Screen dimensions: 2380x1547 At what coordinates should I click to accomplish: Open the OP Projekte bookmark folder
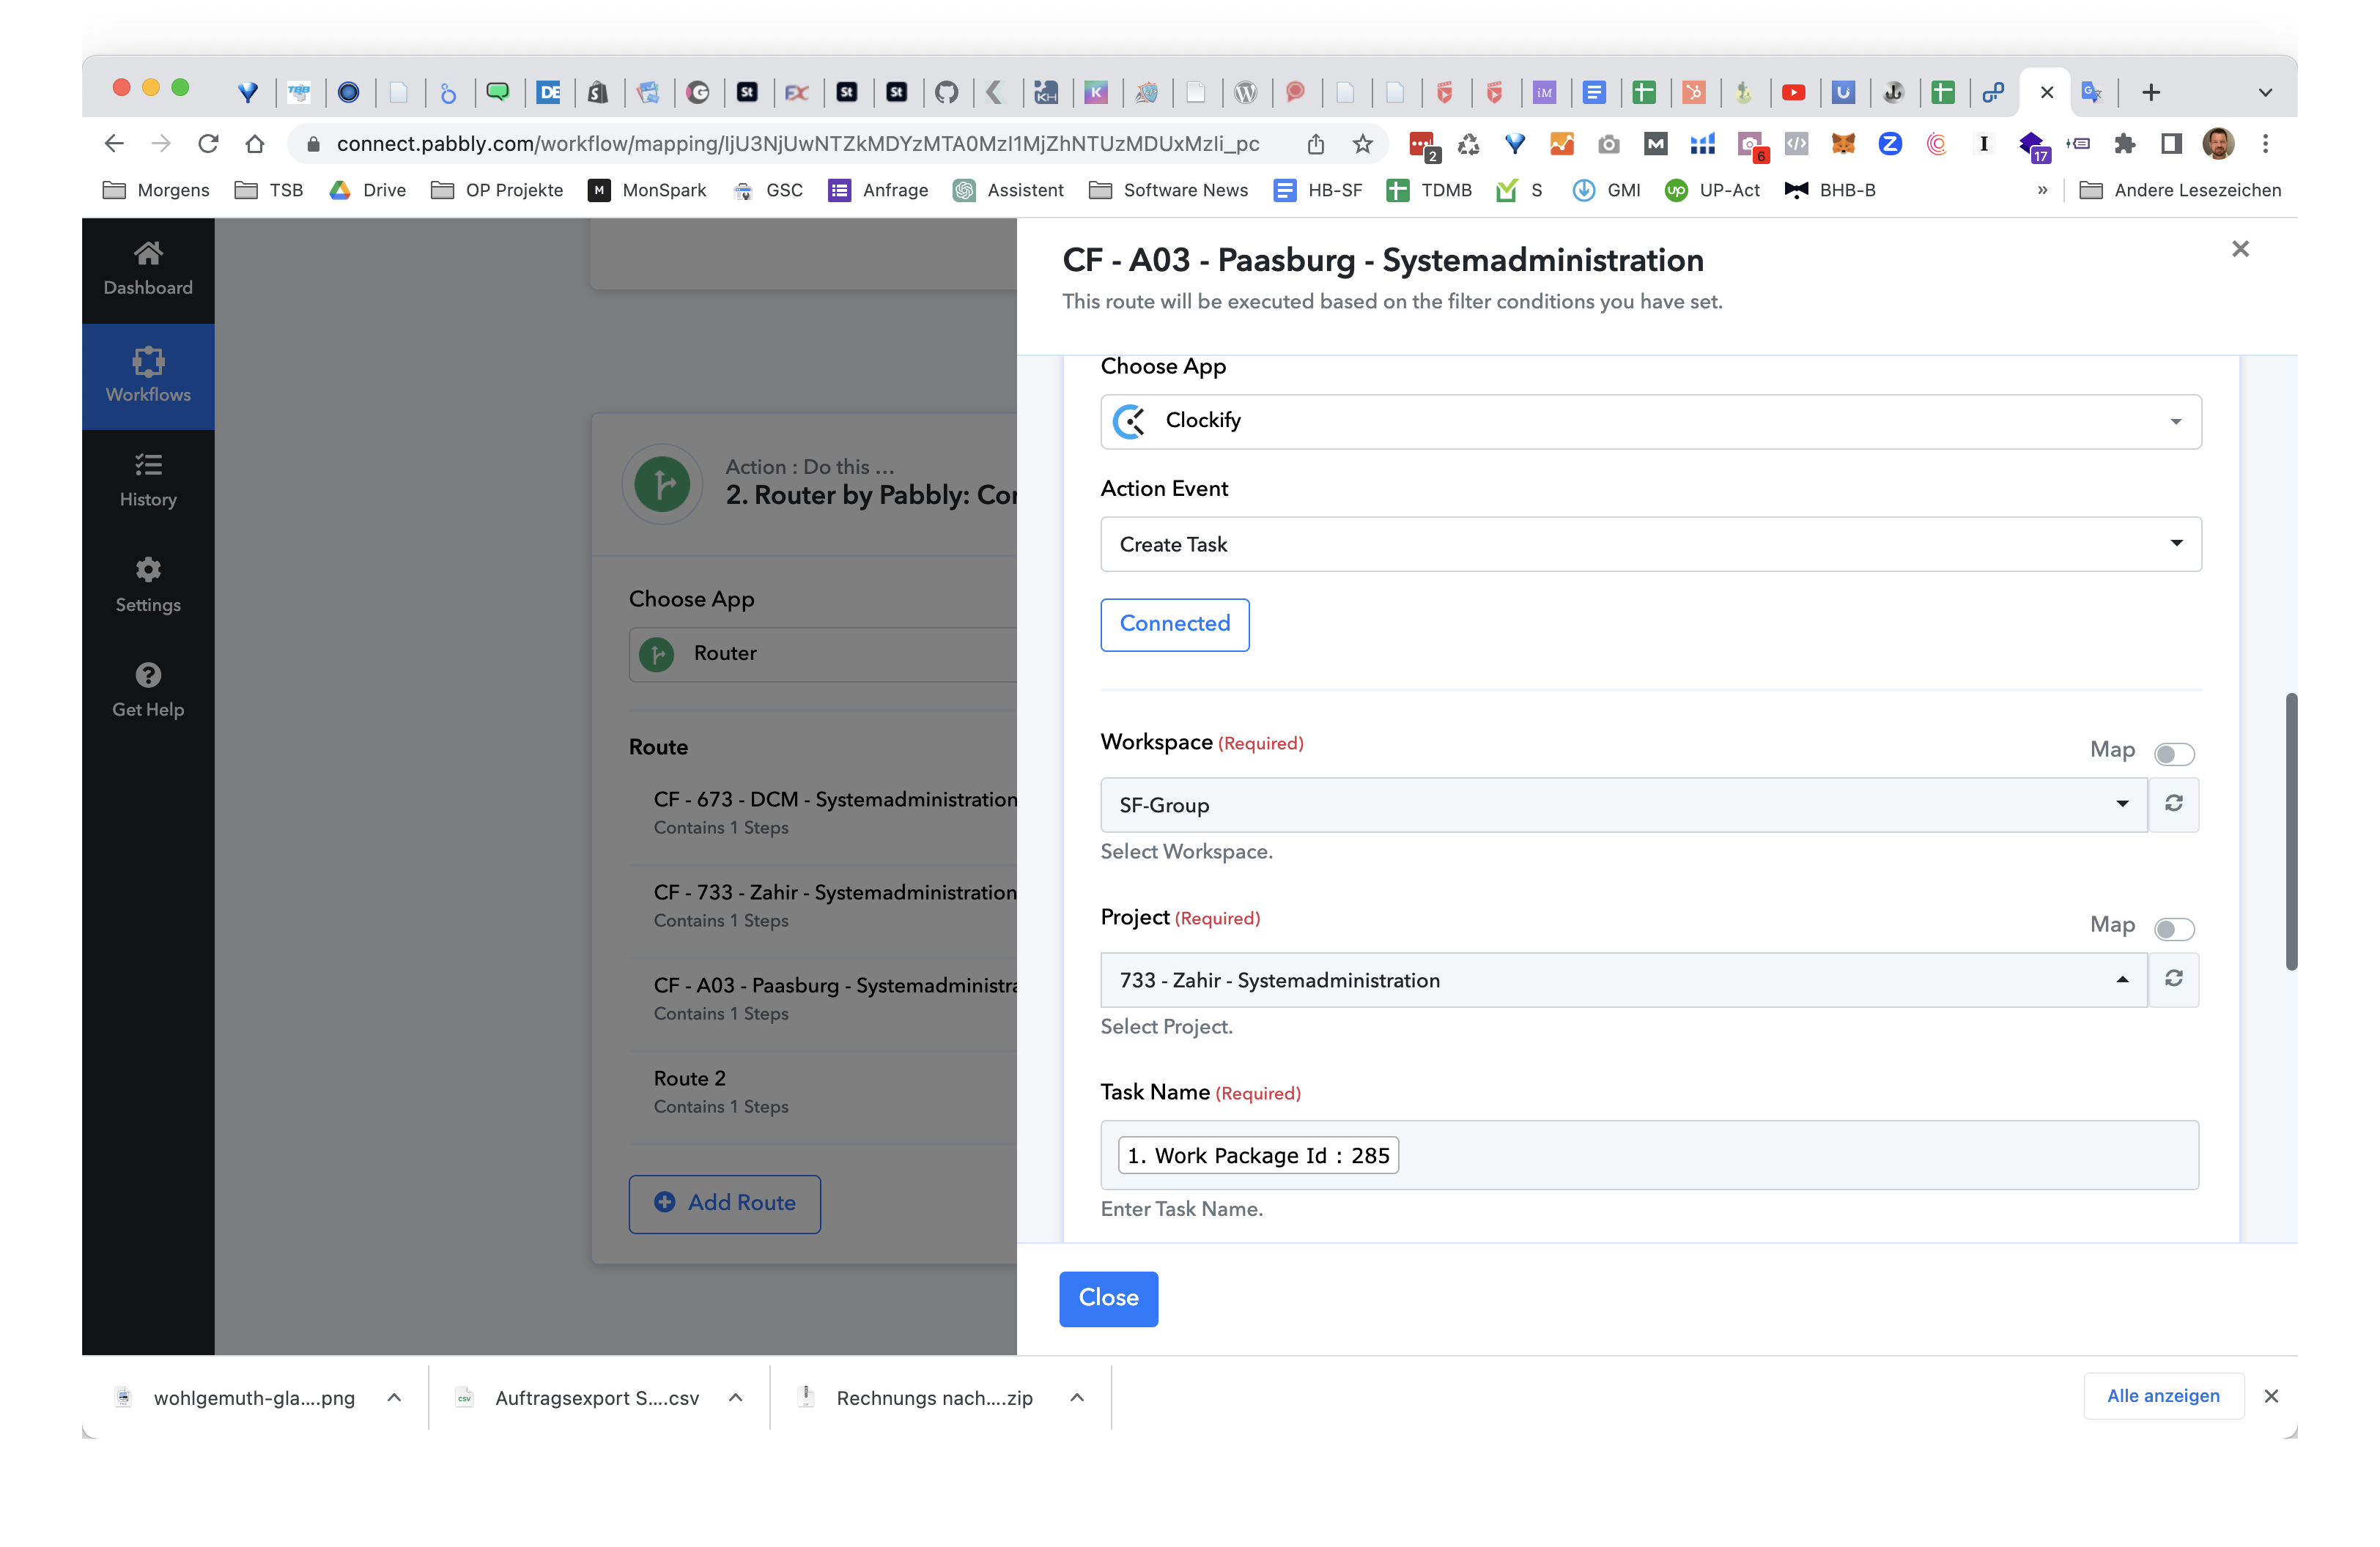497,190
